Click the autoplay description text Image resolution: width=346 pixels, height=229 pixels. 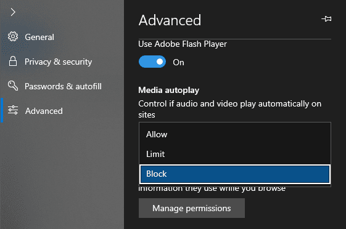(x=229, y=109)
